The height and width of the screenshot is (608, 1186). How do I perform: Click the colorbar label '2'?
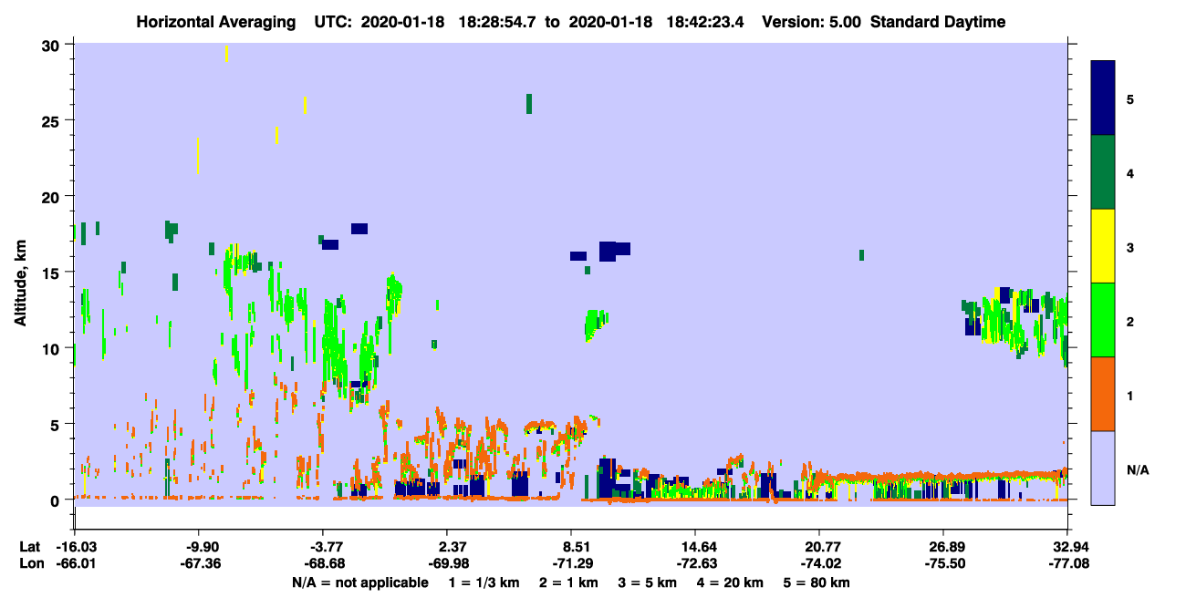coord(1129,322)
